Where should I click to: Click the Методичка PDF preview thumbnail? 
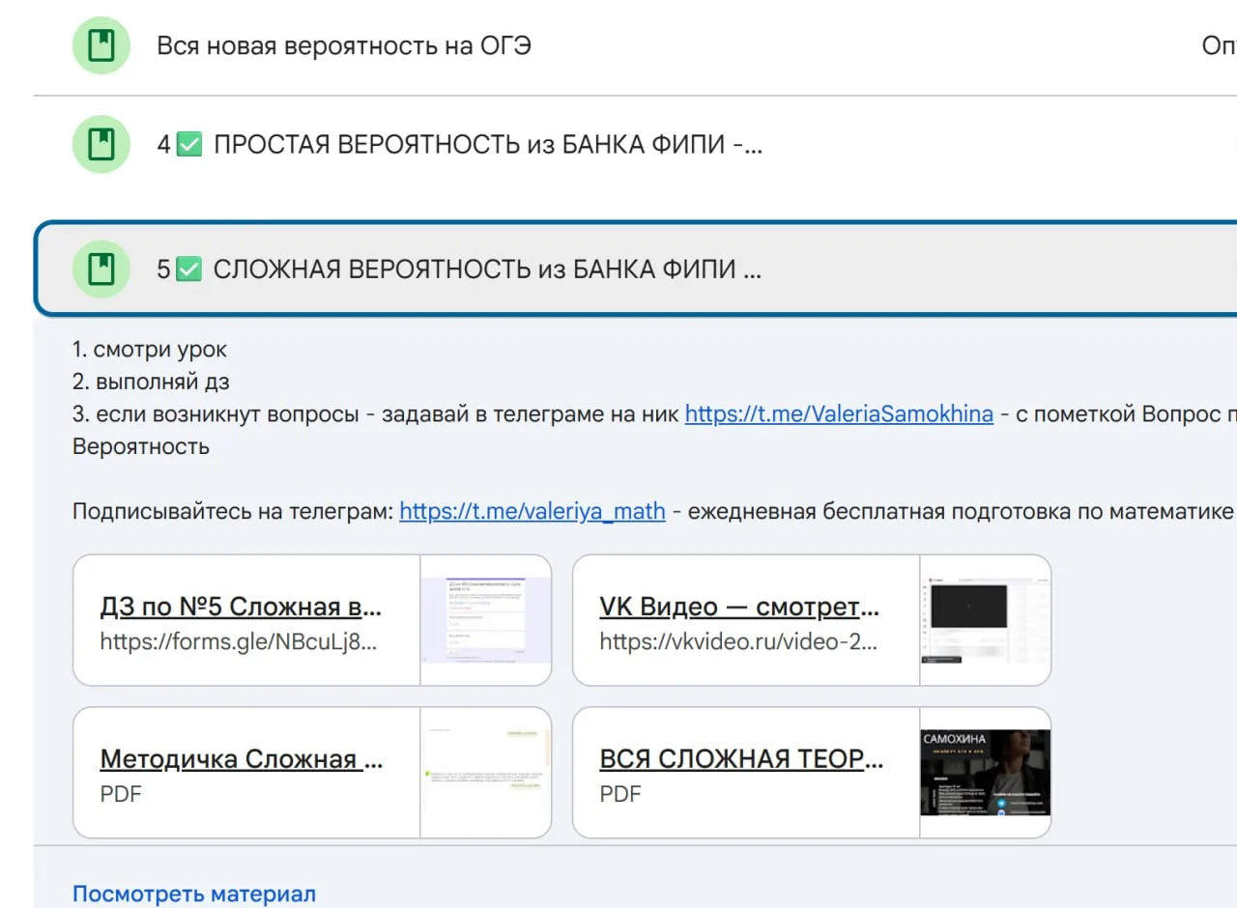(x=486, y=773)
